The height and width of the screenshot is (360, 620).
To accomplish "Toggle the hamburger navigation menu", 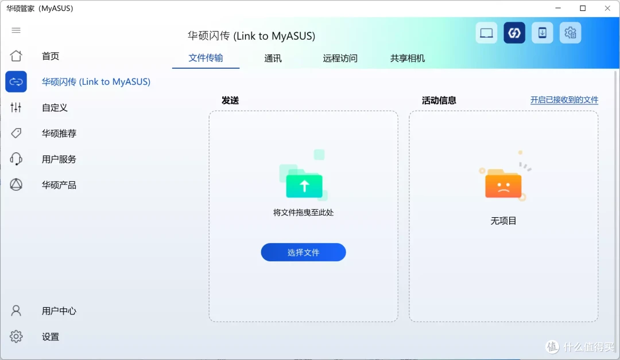I will pyautogui.click(x=16, y=30).
